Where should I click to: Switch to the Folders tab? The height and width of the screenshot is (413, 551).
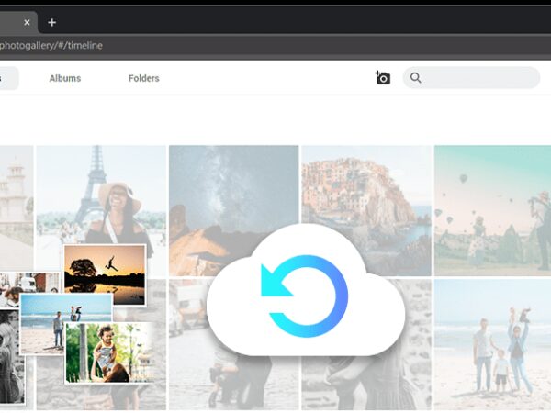(144, 78)
